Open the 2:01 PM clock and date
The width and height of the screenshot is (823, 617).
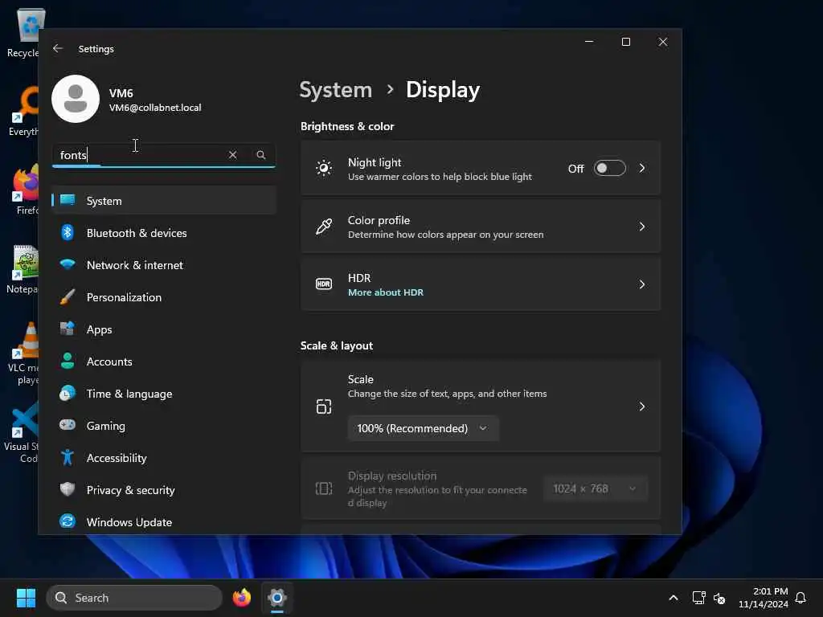coord(764,598)
